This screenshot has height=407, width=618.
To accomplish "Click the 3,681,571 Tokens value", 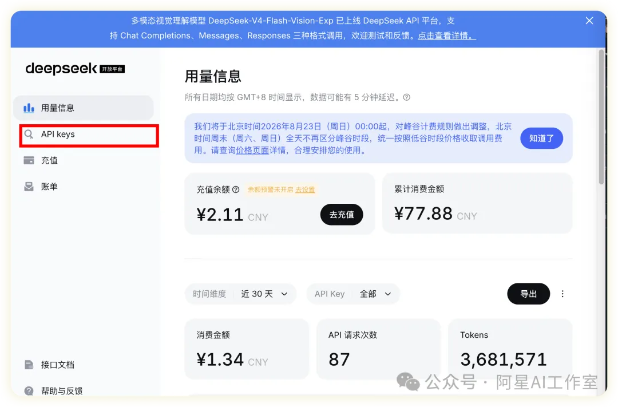I will coord(504,359).
